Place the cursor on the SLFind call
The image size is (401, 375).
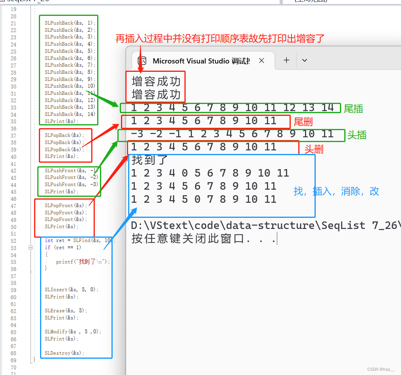tap(80, 240)
